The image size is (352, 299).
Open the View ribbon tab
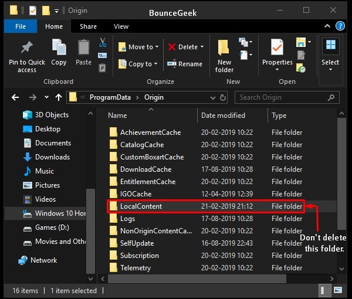[x=121, y=26]
